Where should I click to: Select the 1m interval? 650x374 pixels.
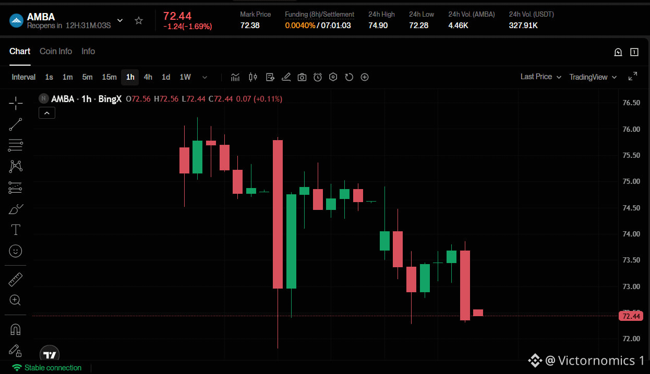pyautogui.click(x=68, y=77)
